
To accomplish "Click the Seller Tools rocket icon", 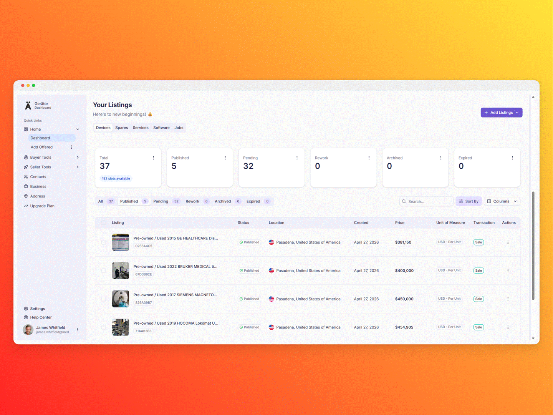I will point(26,167).
